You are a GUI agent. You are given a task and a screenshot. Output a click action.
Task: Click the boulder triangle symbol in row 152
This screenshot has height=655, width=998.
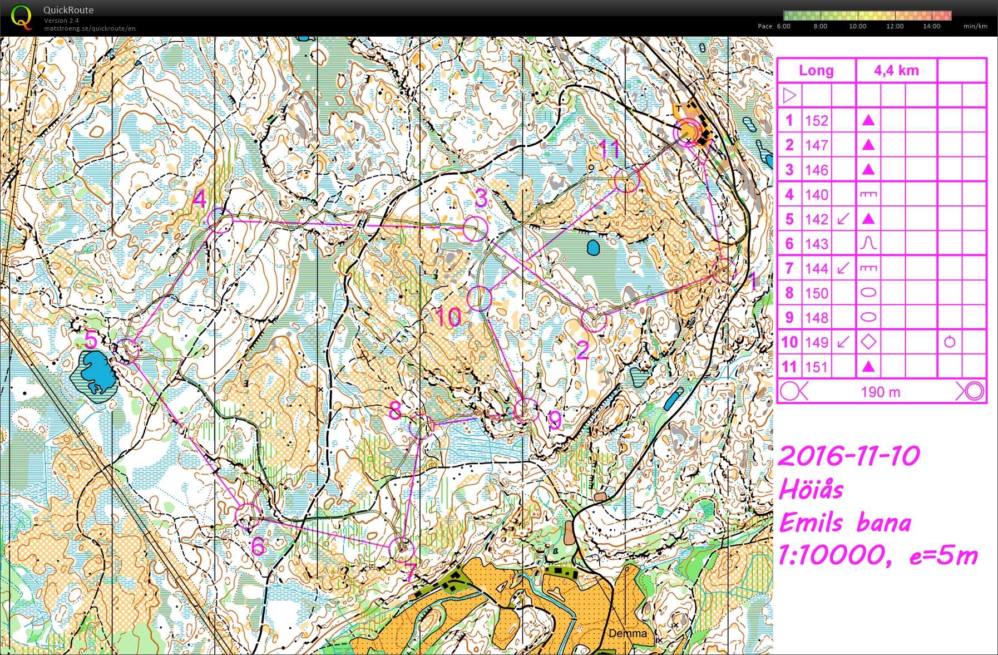pyautogui.click(x=868, y=120)
